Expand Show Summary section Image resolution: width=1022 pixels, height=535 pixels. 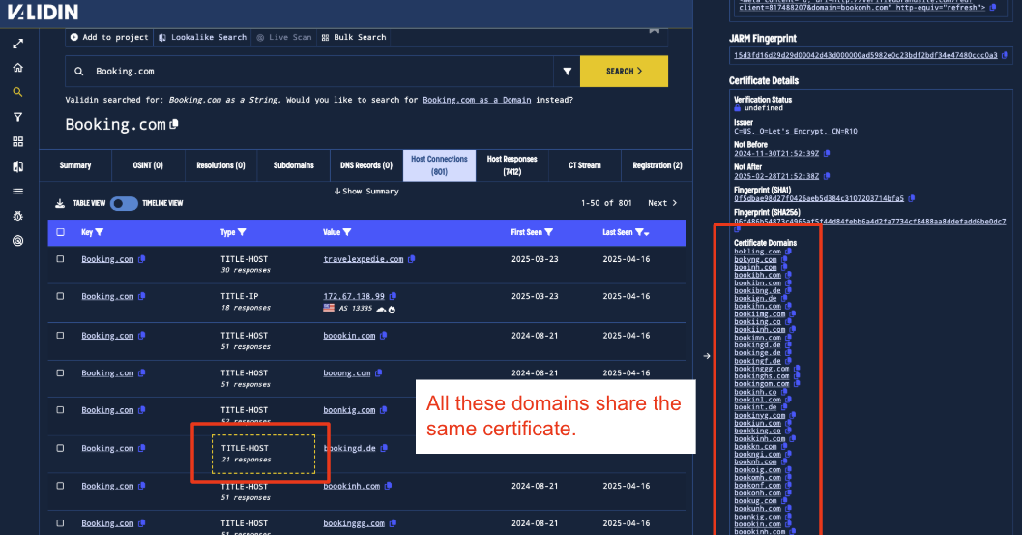pyautogui.click(x=366, y=192)
